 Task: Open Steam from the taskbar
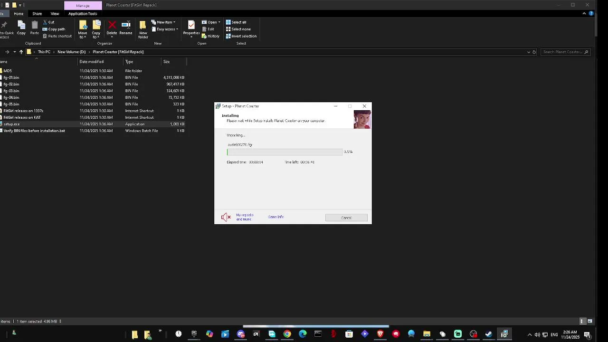click(489, 334)
